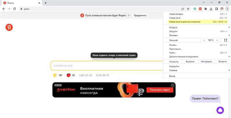Choose Выход in the menu

[197, 76]
